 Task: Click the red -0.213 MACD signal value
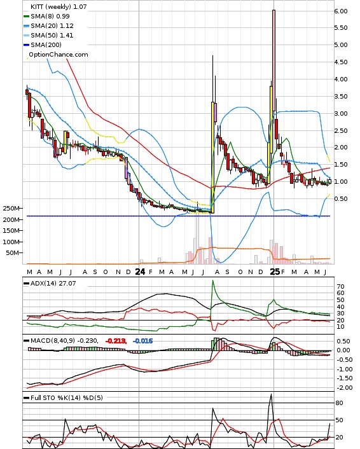click(116, 341)
